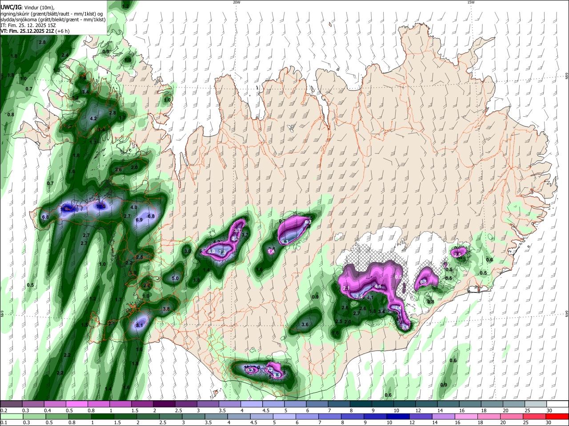This screenshot has height=426, width=569.
Task: Click the 'slydda/snjókoma (grátt/bleikt/grænt' description line
Action: coord(53,20)
